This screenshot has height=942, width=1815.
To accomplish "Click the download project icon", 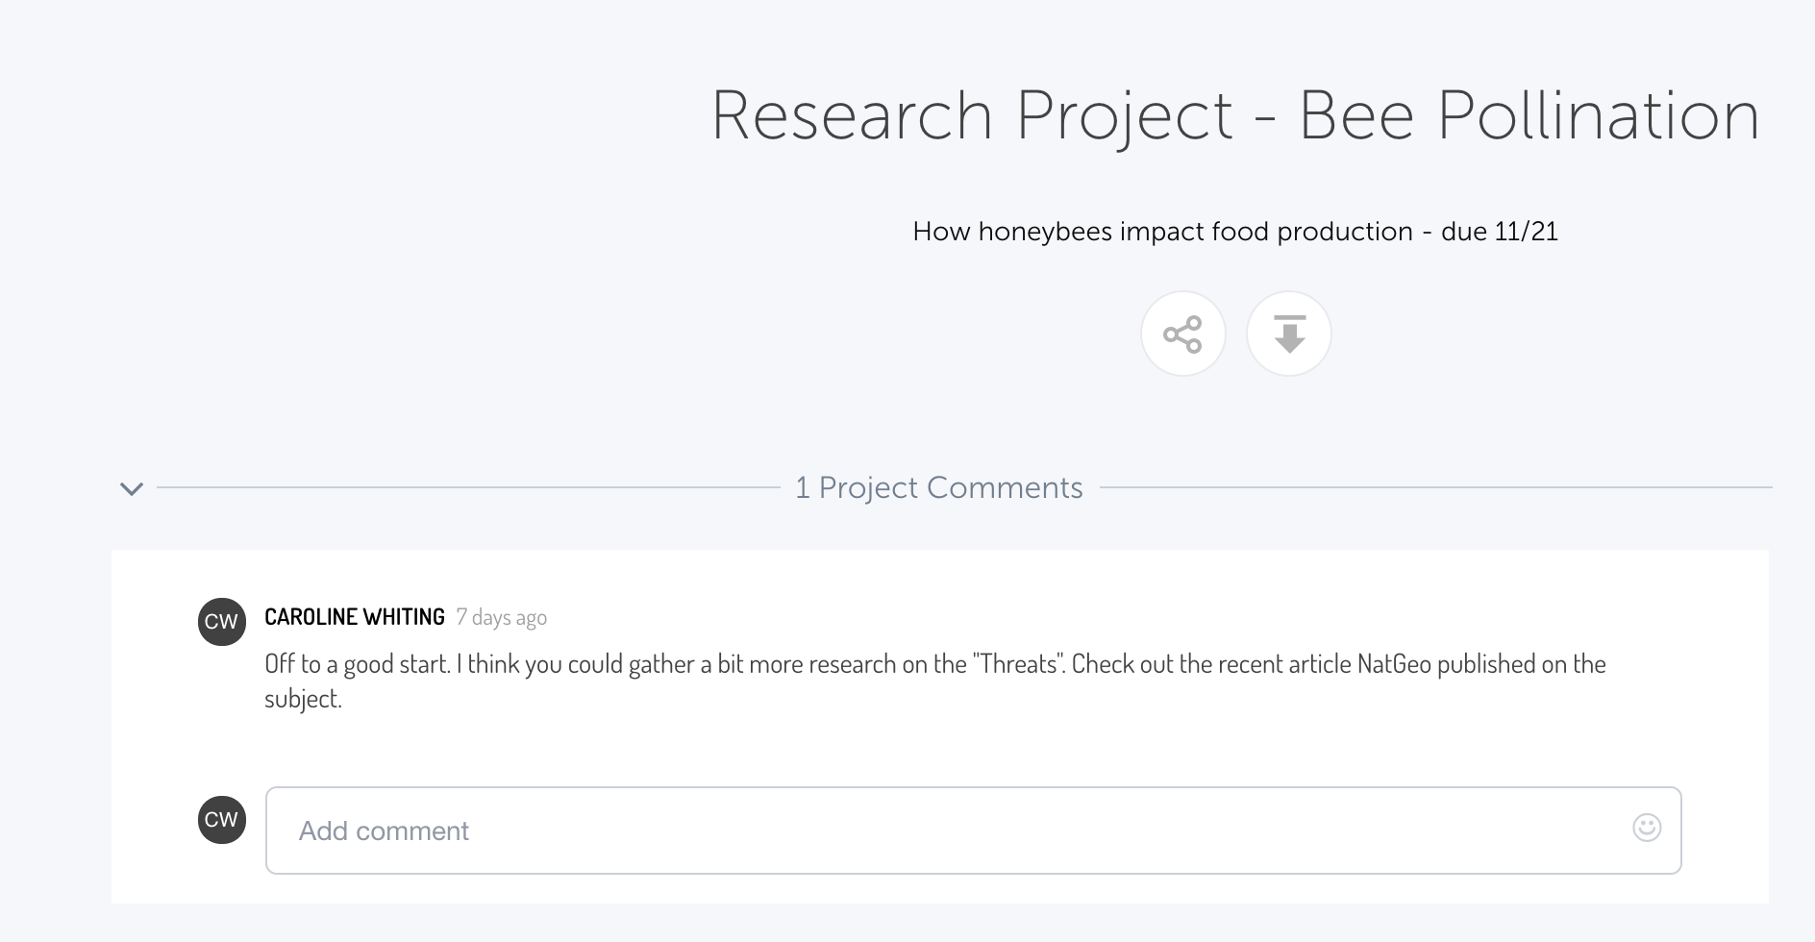I will pyautogui.click(x=1288, y=334).
